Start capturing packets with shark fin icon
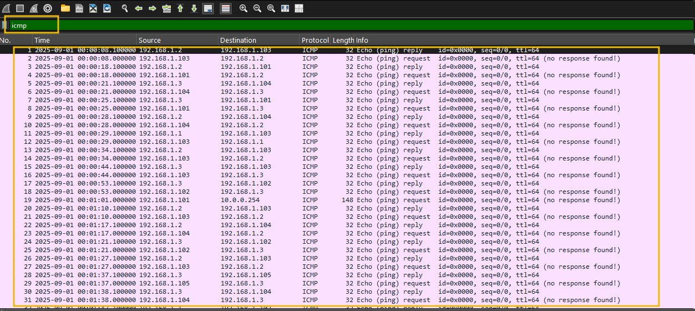The image size is (695, 311). [6, 8]
